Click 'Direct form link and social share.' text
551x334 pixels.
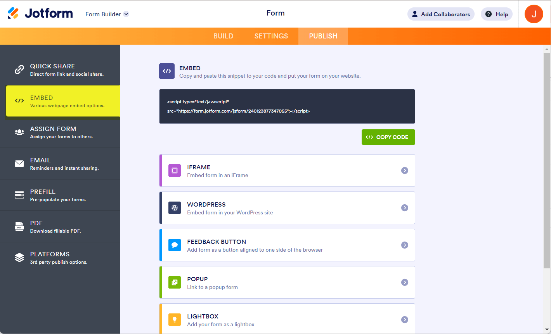point(67,74)
